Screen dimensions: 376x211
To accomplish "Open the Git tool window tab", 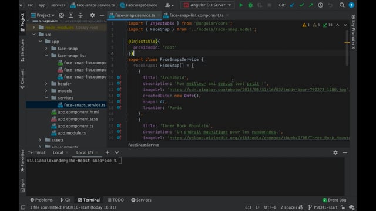I will [x=65, y=200].
